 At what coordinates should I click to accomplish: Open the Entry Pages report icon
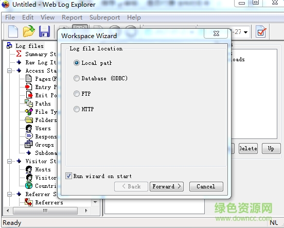(x=29, y=87)
